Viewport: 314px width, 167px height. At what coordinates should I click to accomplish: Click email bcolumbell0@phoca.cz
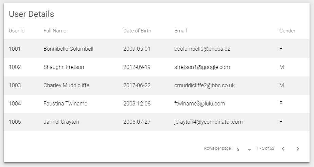[202, 49]
